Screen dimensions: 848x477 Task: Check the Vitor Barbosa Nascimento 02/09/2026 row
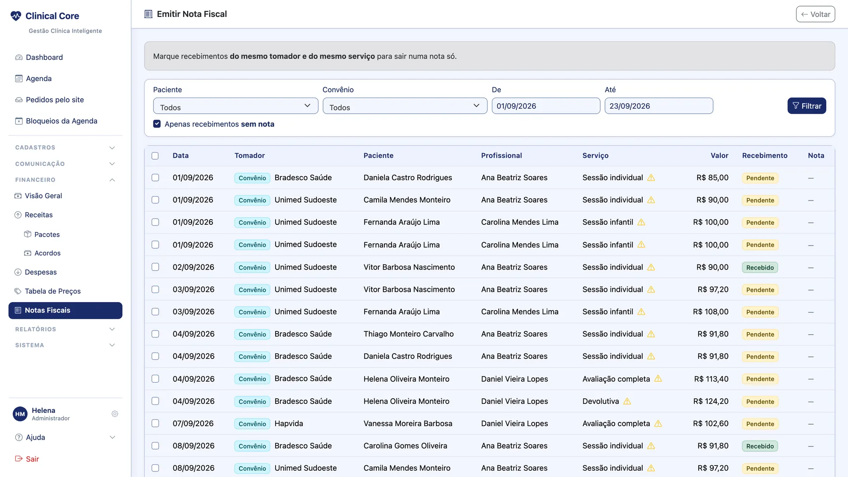(x=155, y=267)
